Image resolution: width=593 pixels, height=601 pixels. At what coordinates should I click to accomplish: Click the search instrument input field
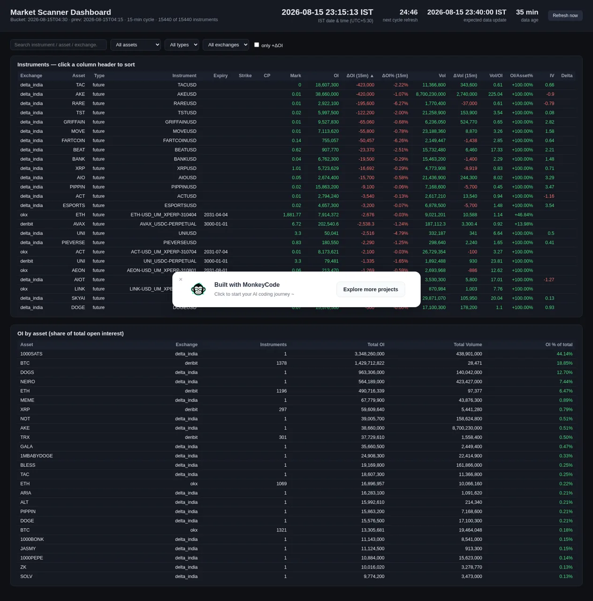59,45
